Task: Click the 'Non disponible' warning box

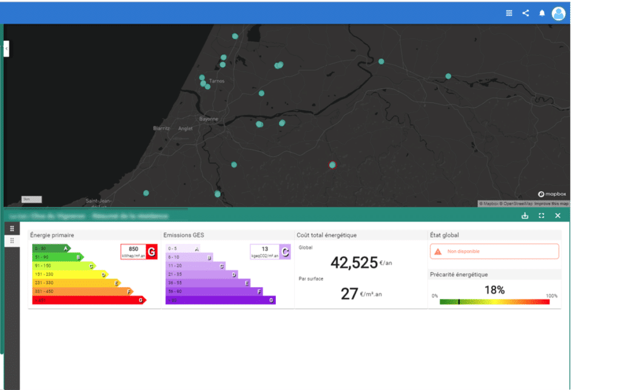Action: point(494,251)
